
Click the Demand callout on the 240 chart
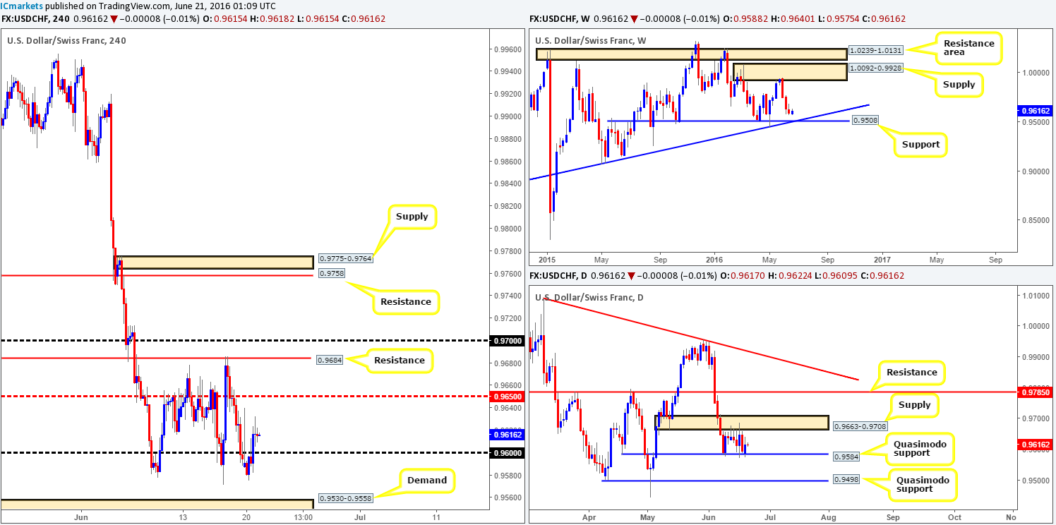(x=426, y=481)
